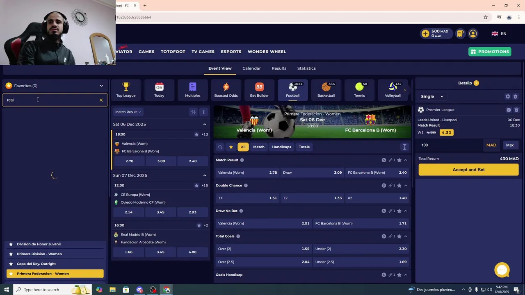This screenshot has height=295, width=525.
Task: Collapse the Match Result market section
Action: click(x=406, y=160)
